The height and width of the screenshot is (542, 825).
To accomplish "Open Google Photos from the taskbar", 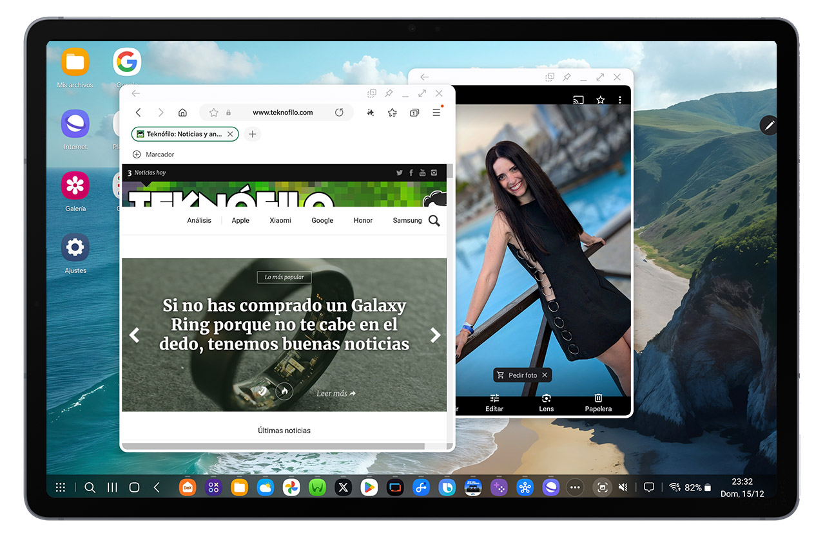I will [x=291, y=487].
